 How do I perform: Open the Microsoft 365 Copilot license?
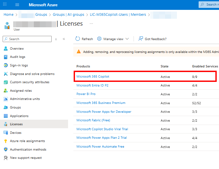click(x=93, y=77)
